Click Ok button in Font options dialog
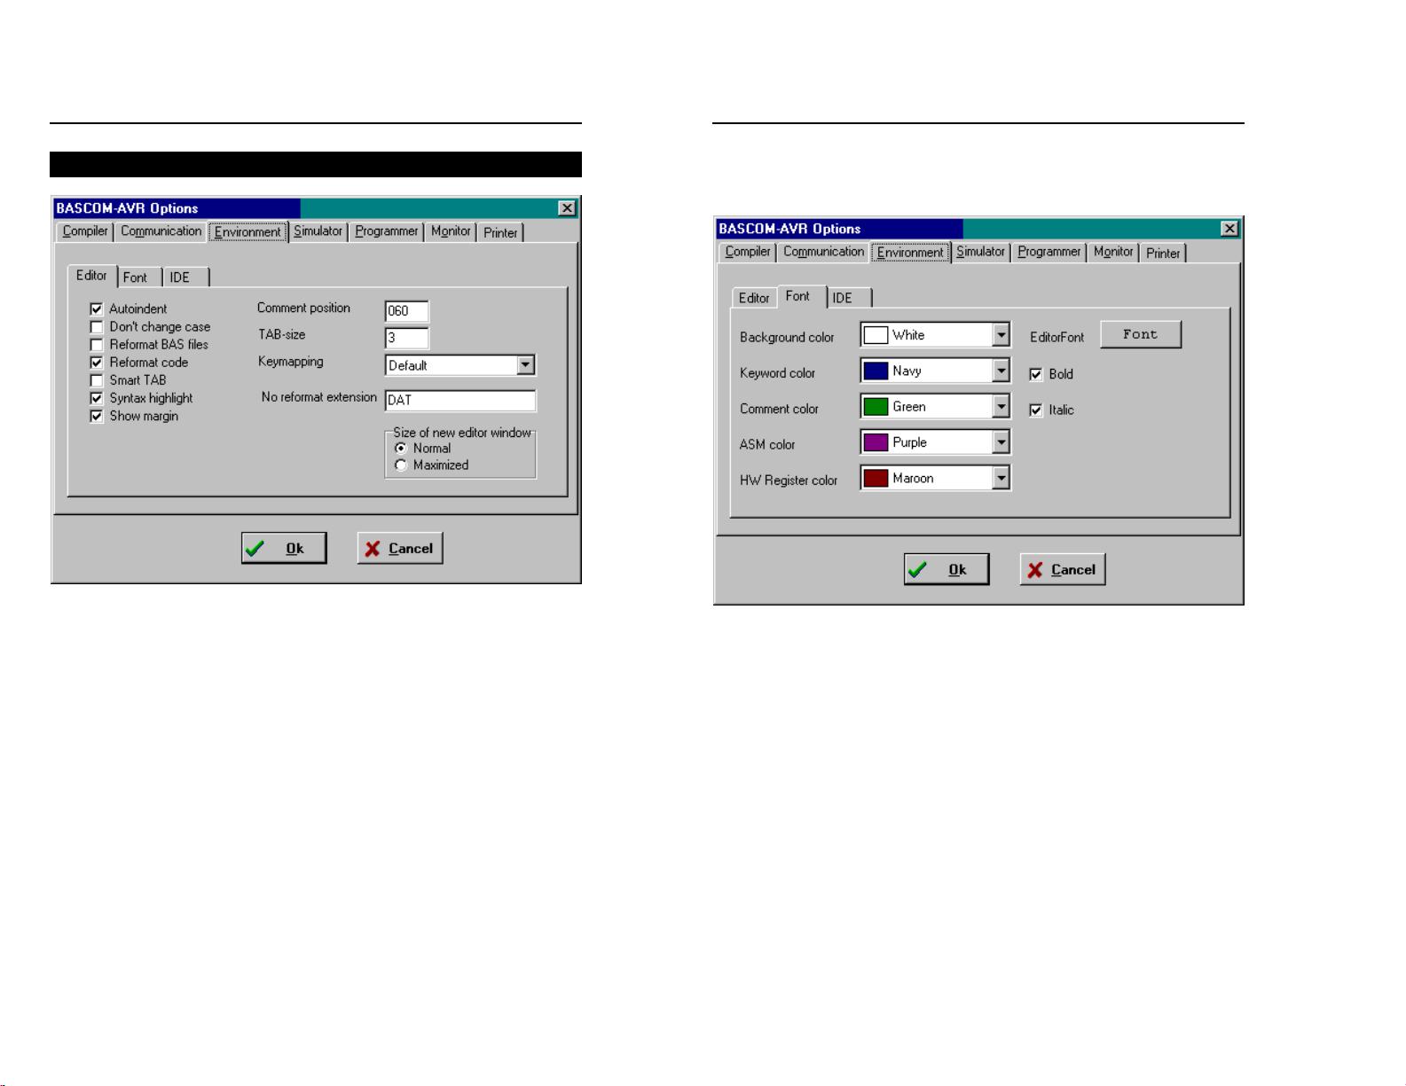Image resolution: width=1406 pixels, height=1086 pixels. [x=946, y=569]
